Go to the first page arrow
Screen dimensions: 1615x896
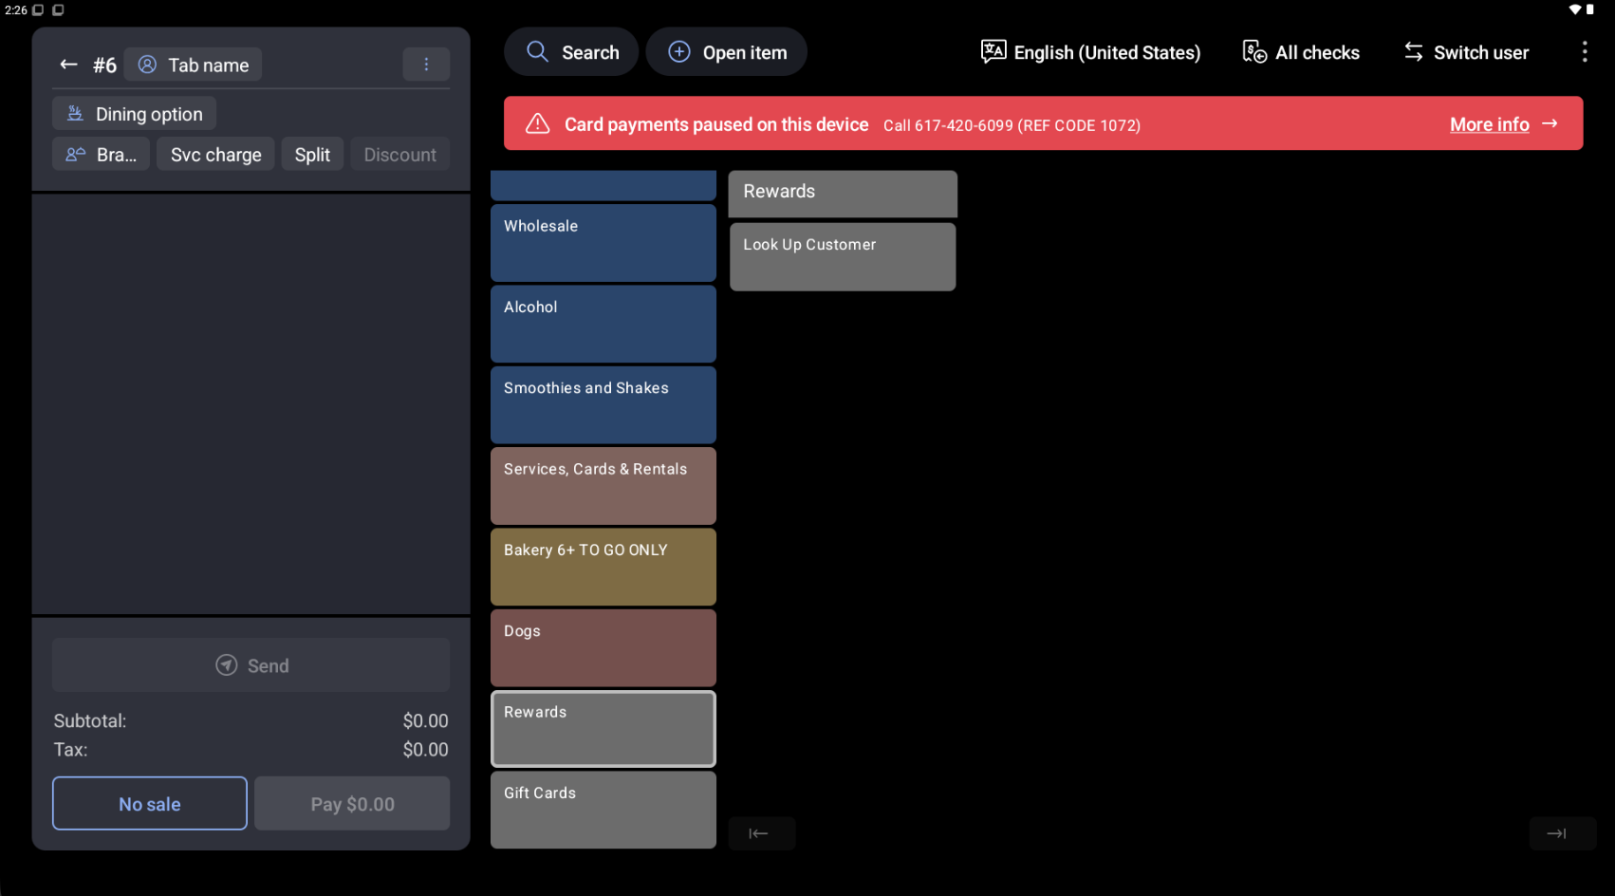pyautogui.click(x=761, y=833)
